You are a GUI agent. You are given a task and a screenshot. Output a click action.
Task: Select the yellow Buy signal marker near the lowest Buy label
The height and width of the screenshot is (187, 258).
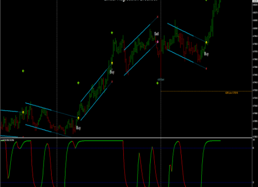[x=78, y=118]
